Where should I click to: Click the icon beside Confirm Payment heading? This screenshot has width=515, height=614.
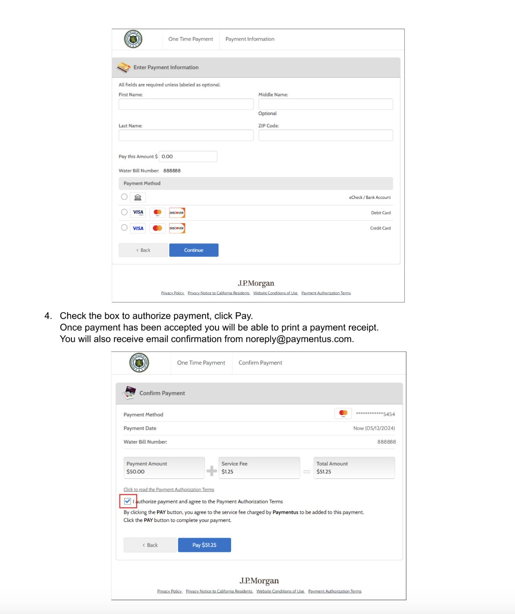click(x=129, y=393)
